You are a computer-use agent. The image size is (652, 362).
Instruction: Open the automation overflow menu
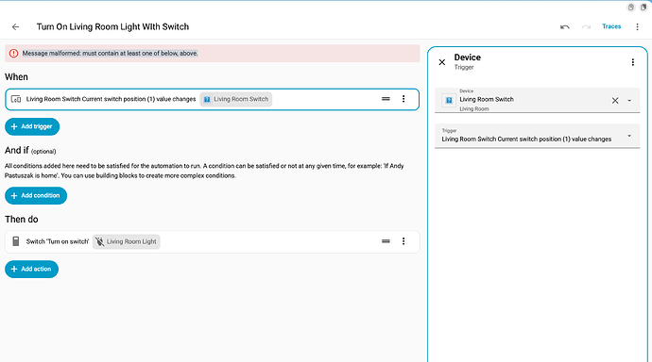coord(637,27)
